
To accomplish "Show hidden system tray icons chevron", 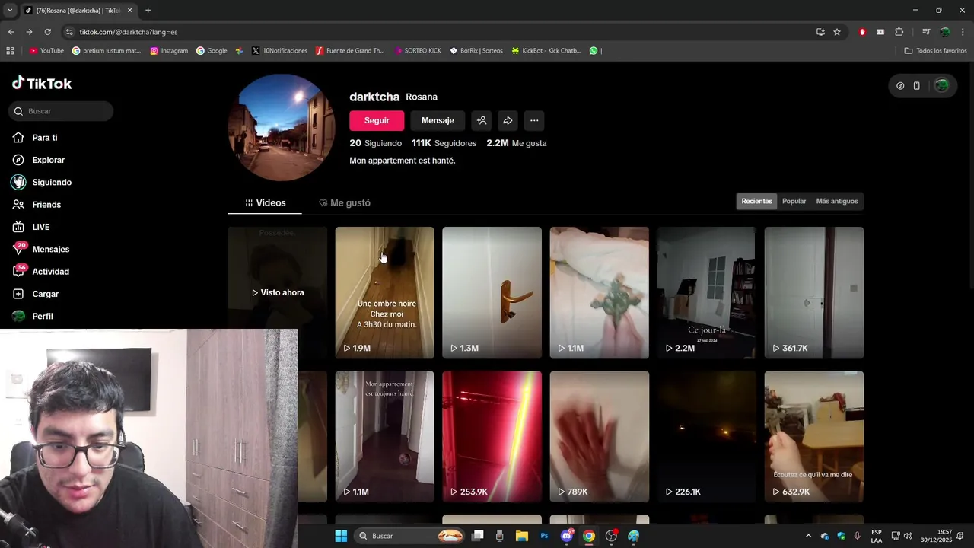I will click(808, 536).
